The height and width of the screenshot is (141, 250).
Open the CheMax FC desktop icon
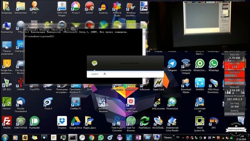[75, 103]
